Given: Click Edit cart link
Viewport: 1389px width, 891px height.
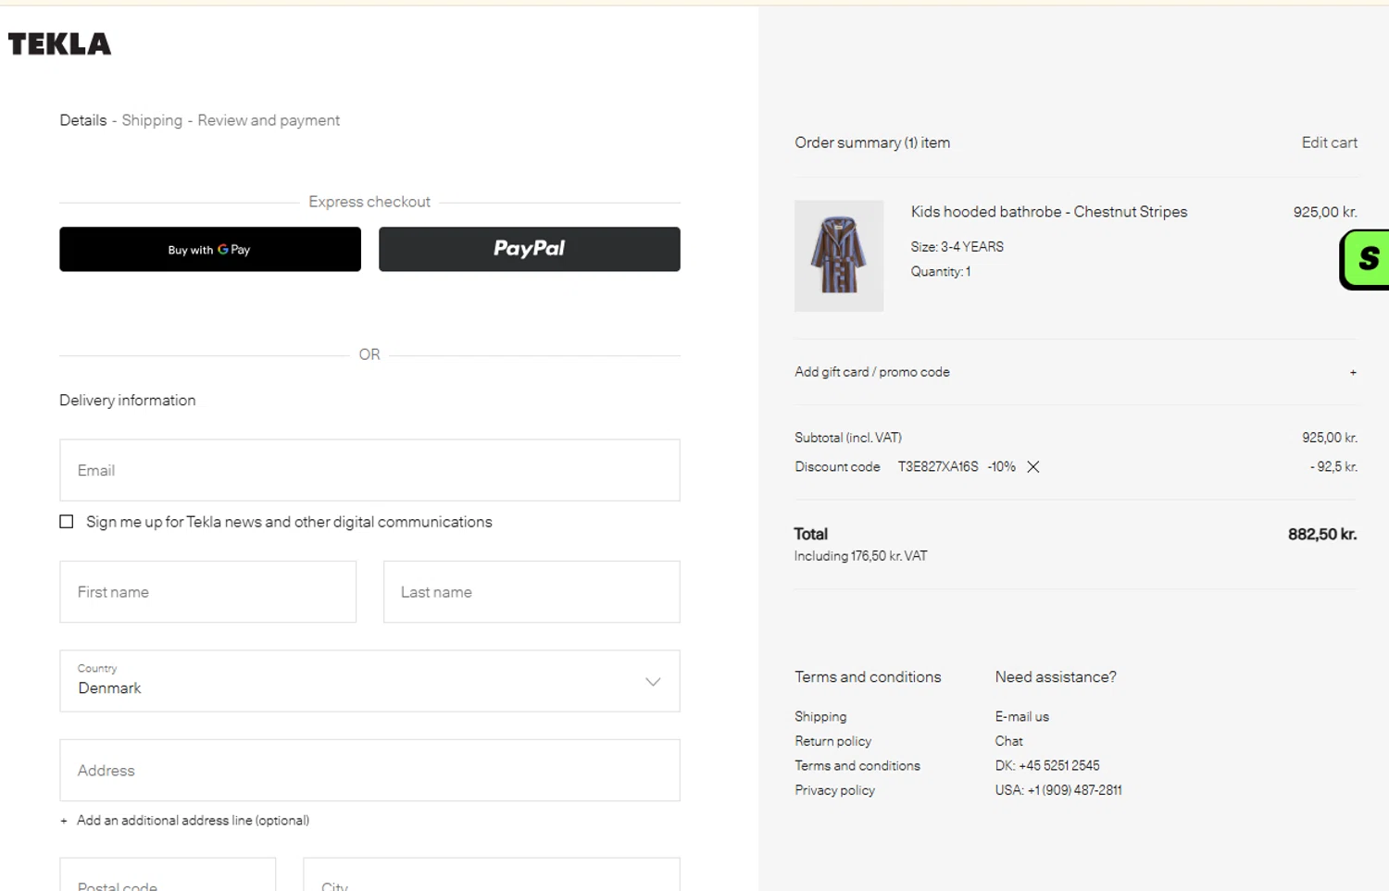Looking at the screenshot, I should point(1329,142).
